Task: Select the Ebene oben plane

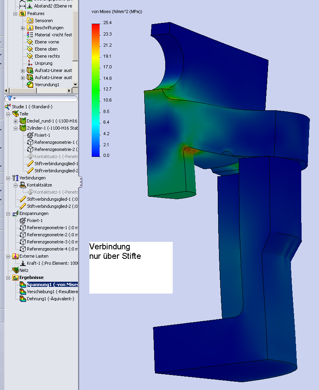Action: [x=46, y=49]
